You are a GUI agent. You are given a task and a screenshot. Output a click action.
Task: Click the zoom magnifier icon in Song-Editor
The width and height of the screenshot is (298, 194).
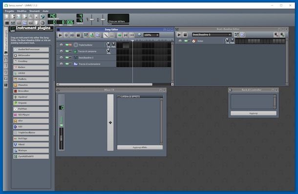[140, 35]
